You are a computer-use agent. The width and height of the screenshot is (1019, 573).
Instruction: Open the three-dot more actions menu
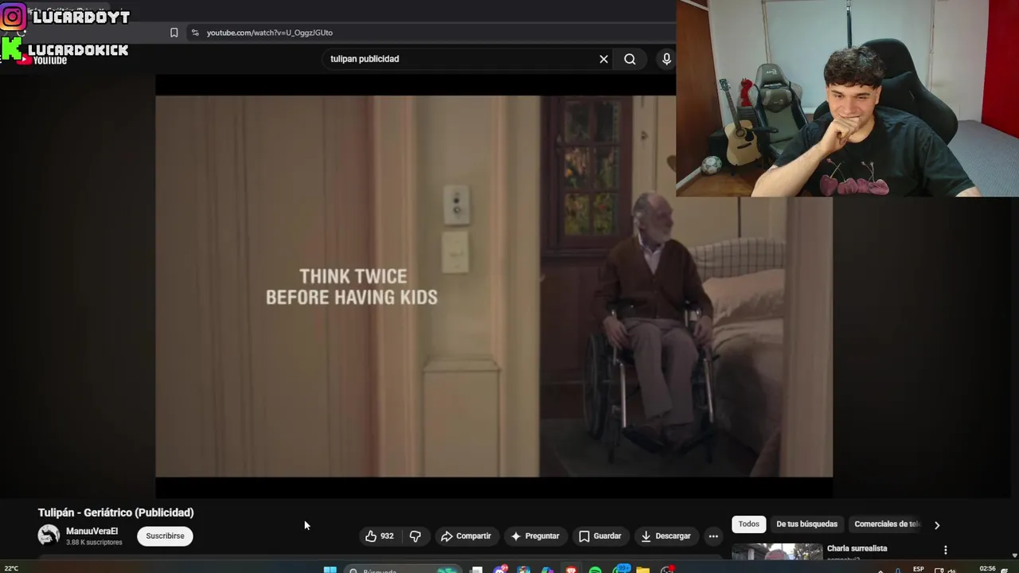pyautogui.click(x=713, y=536)
